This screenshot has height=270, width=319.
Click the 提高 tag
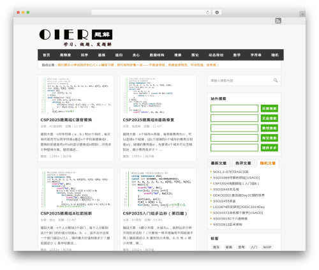click(x=228, y=247)
